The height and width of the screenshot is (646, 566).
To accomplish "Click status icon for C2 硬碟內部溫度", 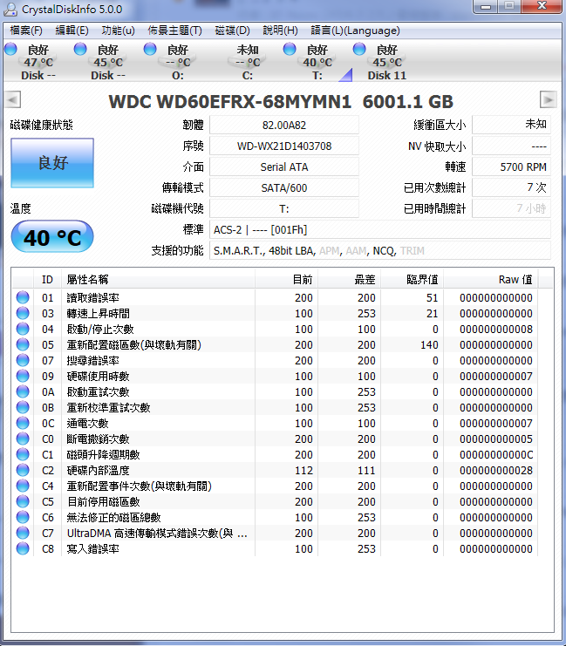I will pos(23,470).
